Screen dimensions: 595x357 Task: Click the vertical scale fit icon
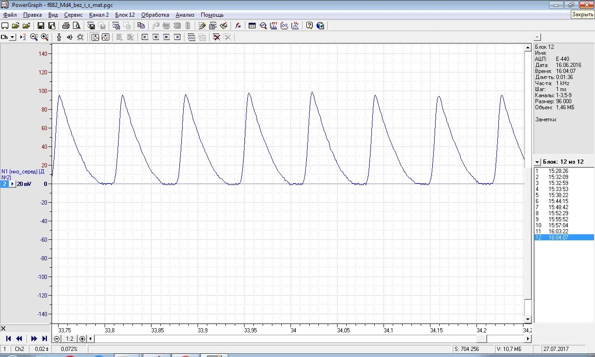[x=59, y=37]
